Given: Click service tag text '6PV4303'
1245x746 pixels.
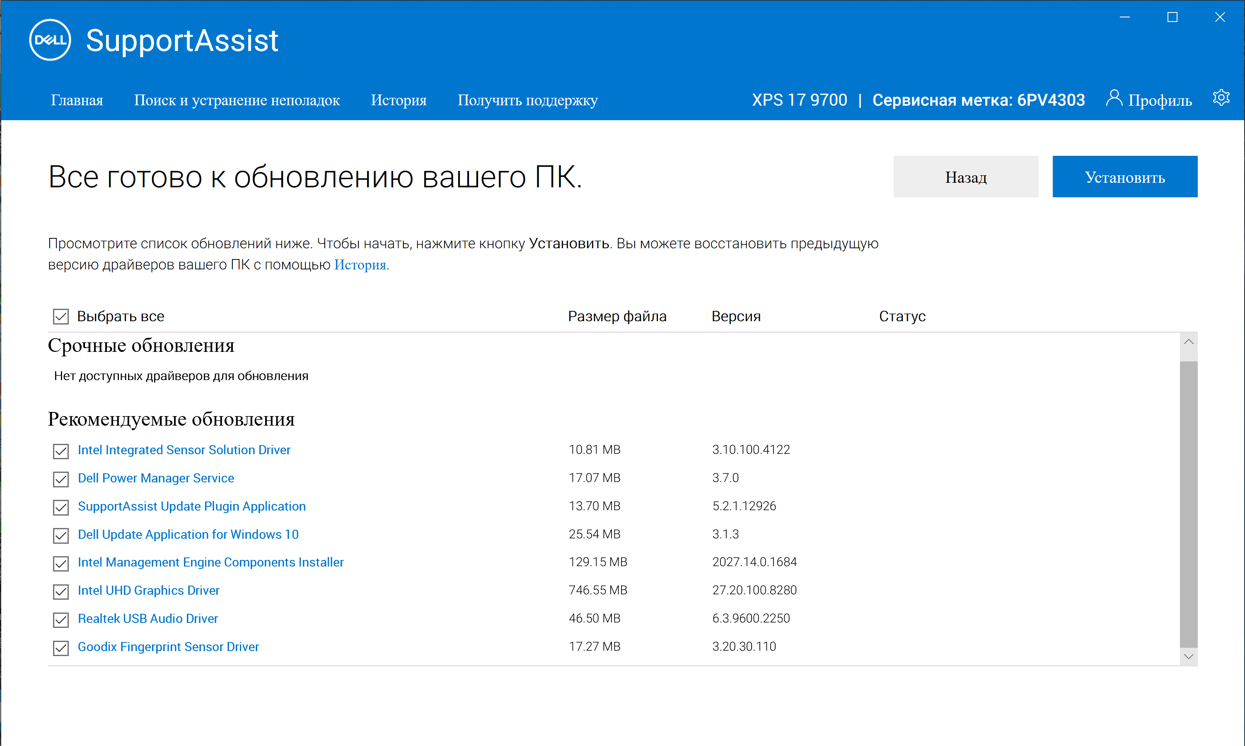Looking at the screenshot, I should (1051, 100).
